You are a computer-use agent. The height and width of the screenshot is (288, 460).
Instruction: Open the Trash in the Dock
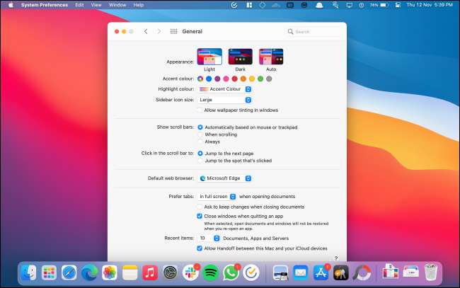431,272
